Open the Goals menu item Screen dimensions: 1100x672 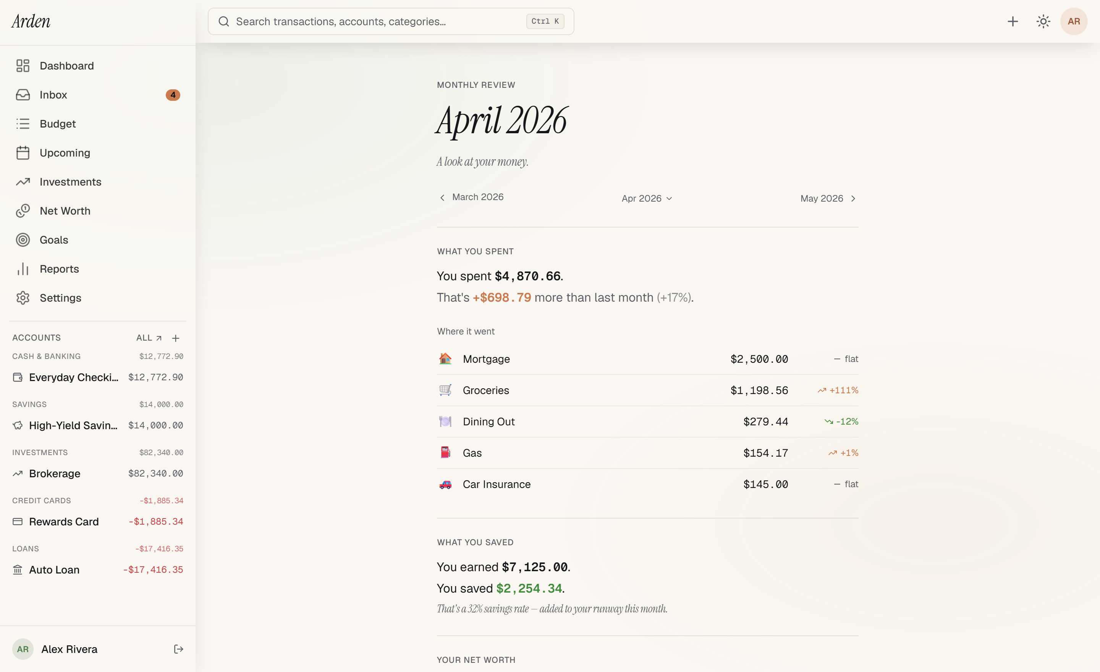tap(97, 240)
